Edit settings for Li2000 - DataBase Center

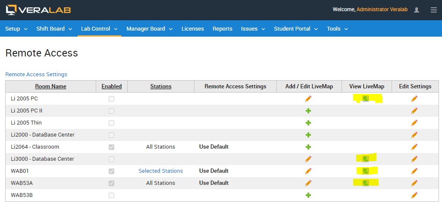pos(414,135)
